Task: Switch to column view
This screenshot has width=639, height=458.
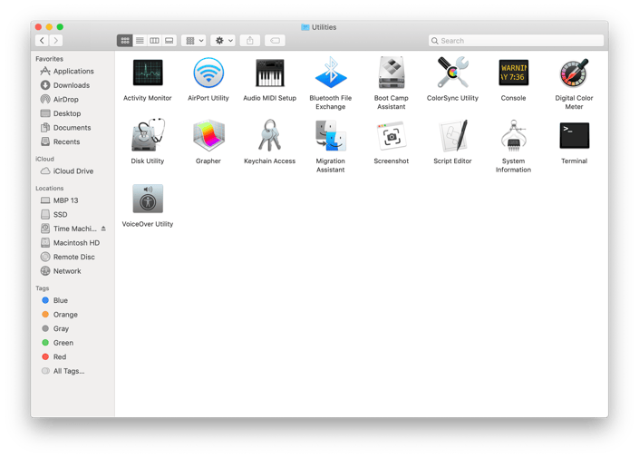Action: coord(154,41)
